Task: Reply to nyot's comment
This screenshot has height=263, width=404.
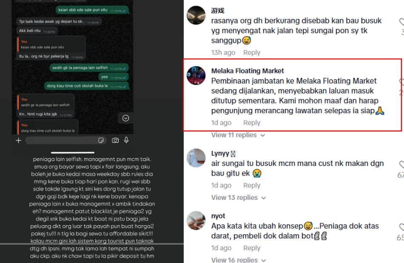Action: coord(252,248)
